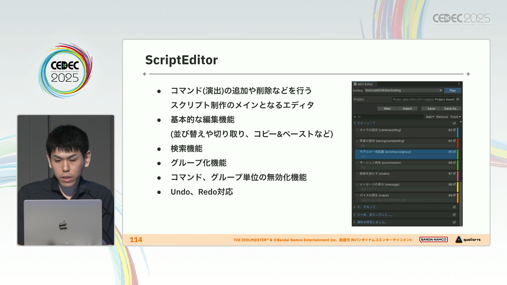Open the ADV Editor kebab menu icon
Image resolution: width=507 pixels, height=285 pixels.
pyautogui.click(x=459, y=84)
